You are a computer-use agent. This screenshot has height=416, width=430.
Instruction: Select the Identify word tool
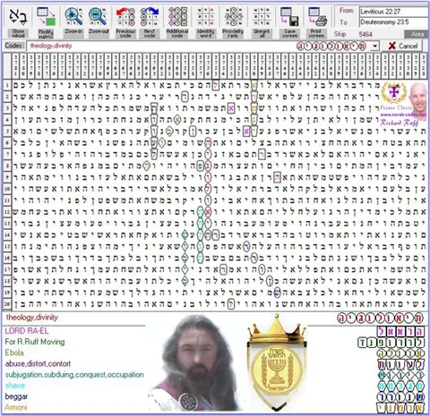[205, 22]
